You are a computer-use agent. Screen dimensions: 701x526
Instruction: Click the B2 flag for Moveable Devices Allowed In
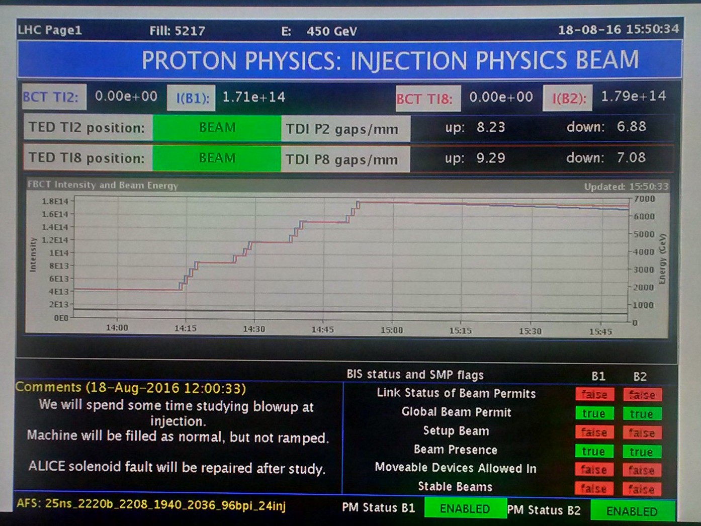tap(642, 471)
